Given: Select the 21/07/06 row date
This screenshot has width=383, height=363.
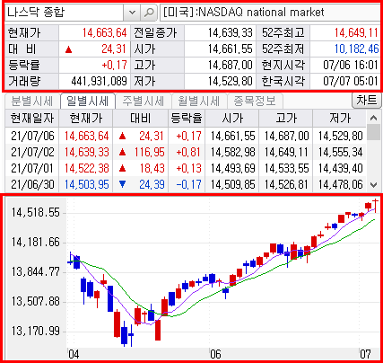Looking at the screenshot, I should (32, 136).
